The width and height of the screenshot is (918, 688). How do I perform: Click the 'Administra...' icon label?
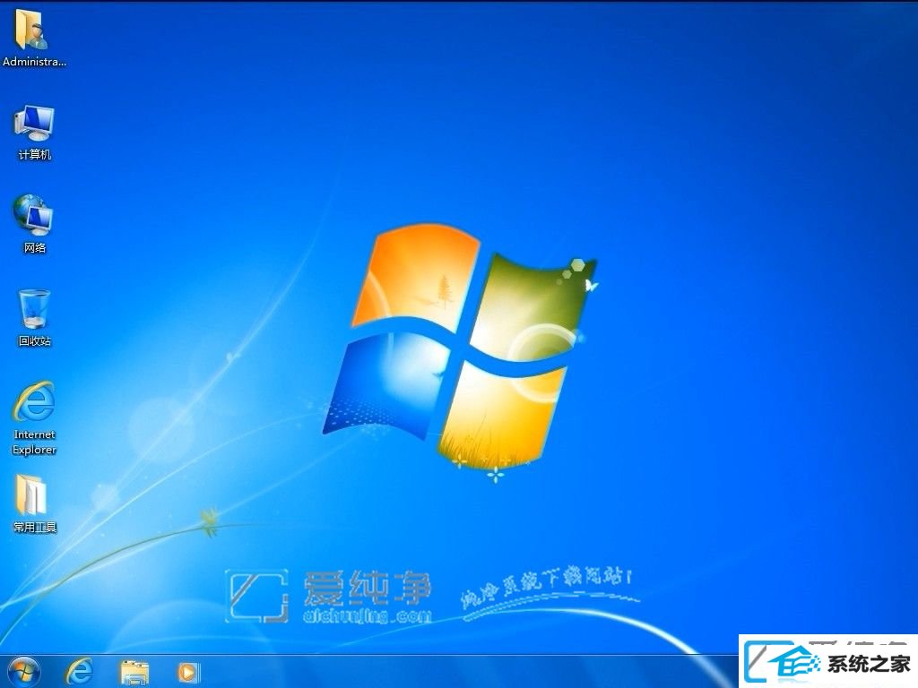point(35,62)
